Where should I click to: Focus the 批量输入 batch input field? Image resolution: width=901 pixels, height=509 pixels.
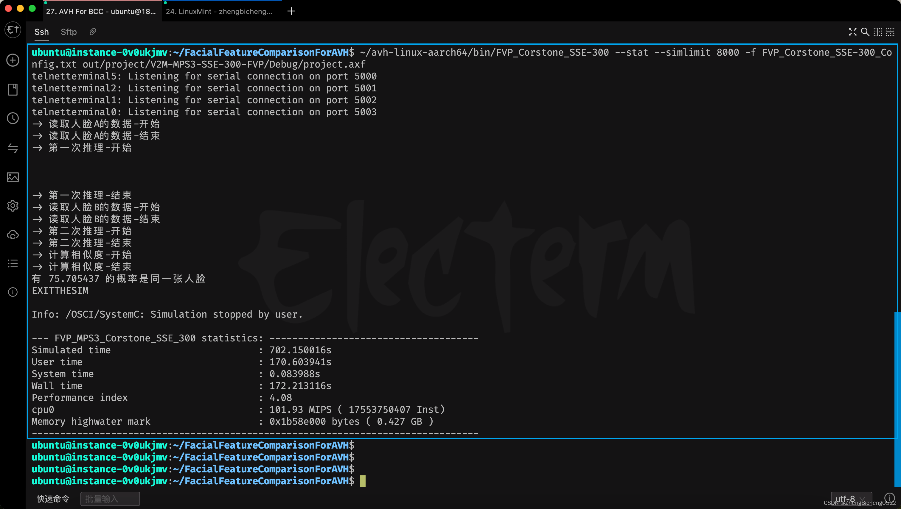[x=110, y=499]
